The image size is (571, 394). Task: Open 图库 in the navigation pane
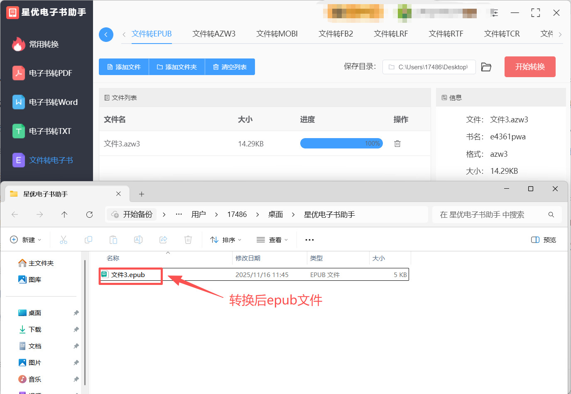click(x=30, y=280)
